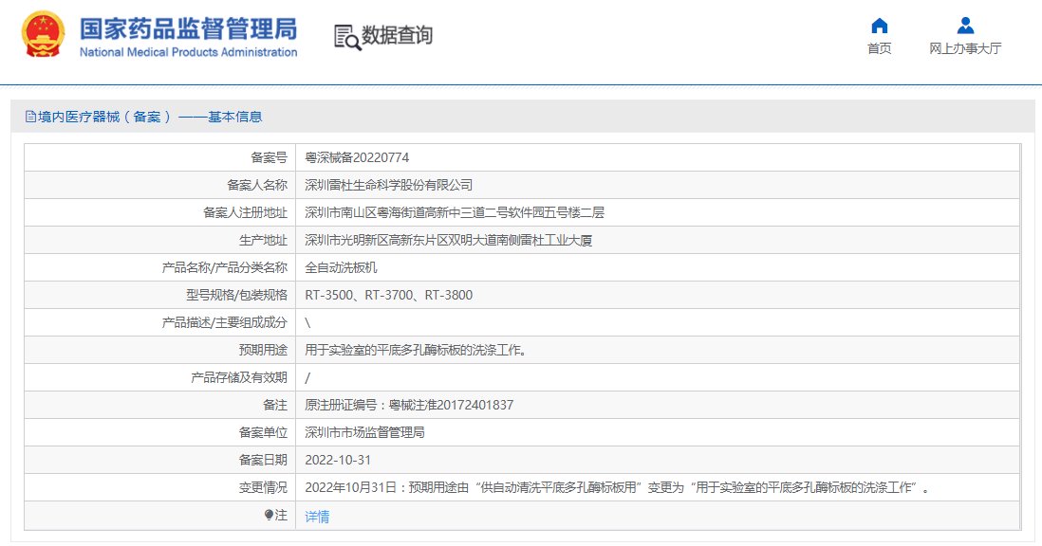Click the user icon for 网上办事大厅
Viewport: 1042px width, 546px height.
[965, 26]
